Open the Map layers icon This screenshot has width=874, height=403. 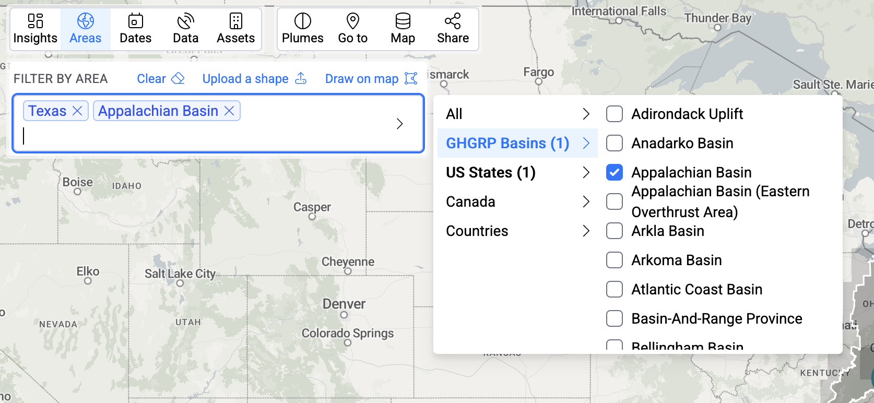tap(403, 21)
